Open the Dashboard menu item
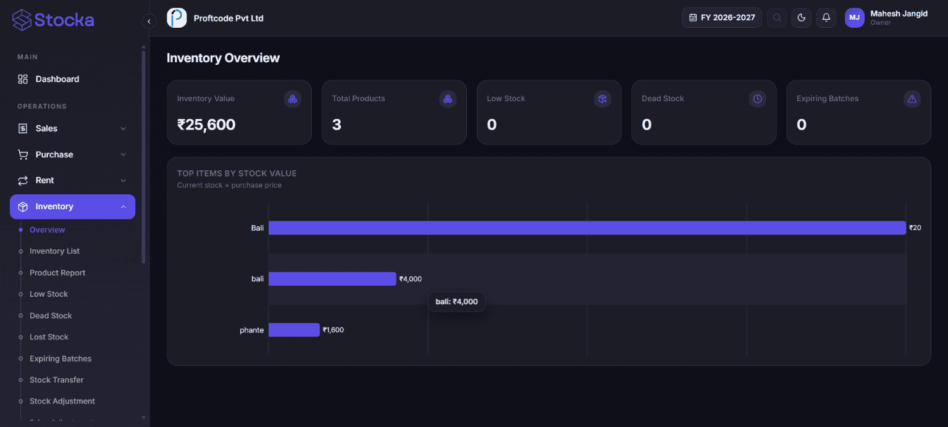The width and height of the screenshot is (948, 427). click(x=72, y=79)
